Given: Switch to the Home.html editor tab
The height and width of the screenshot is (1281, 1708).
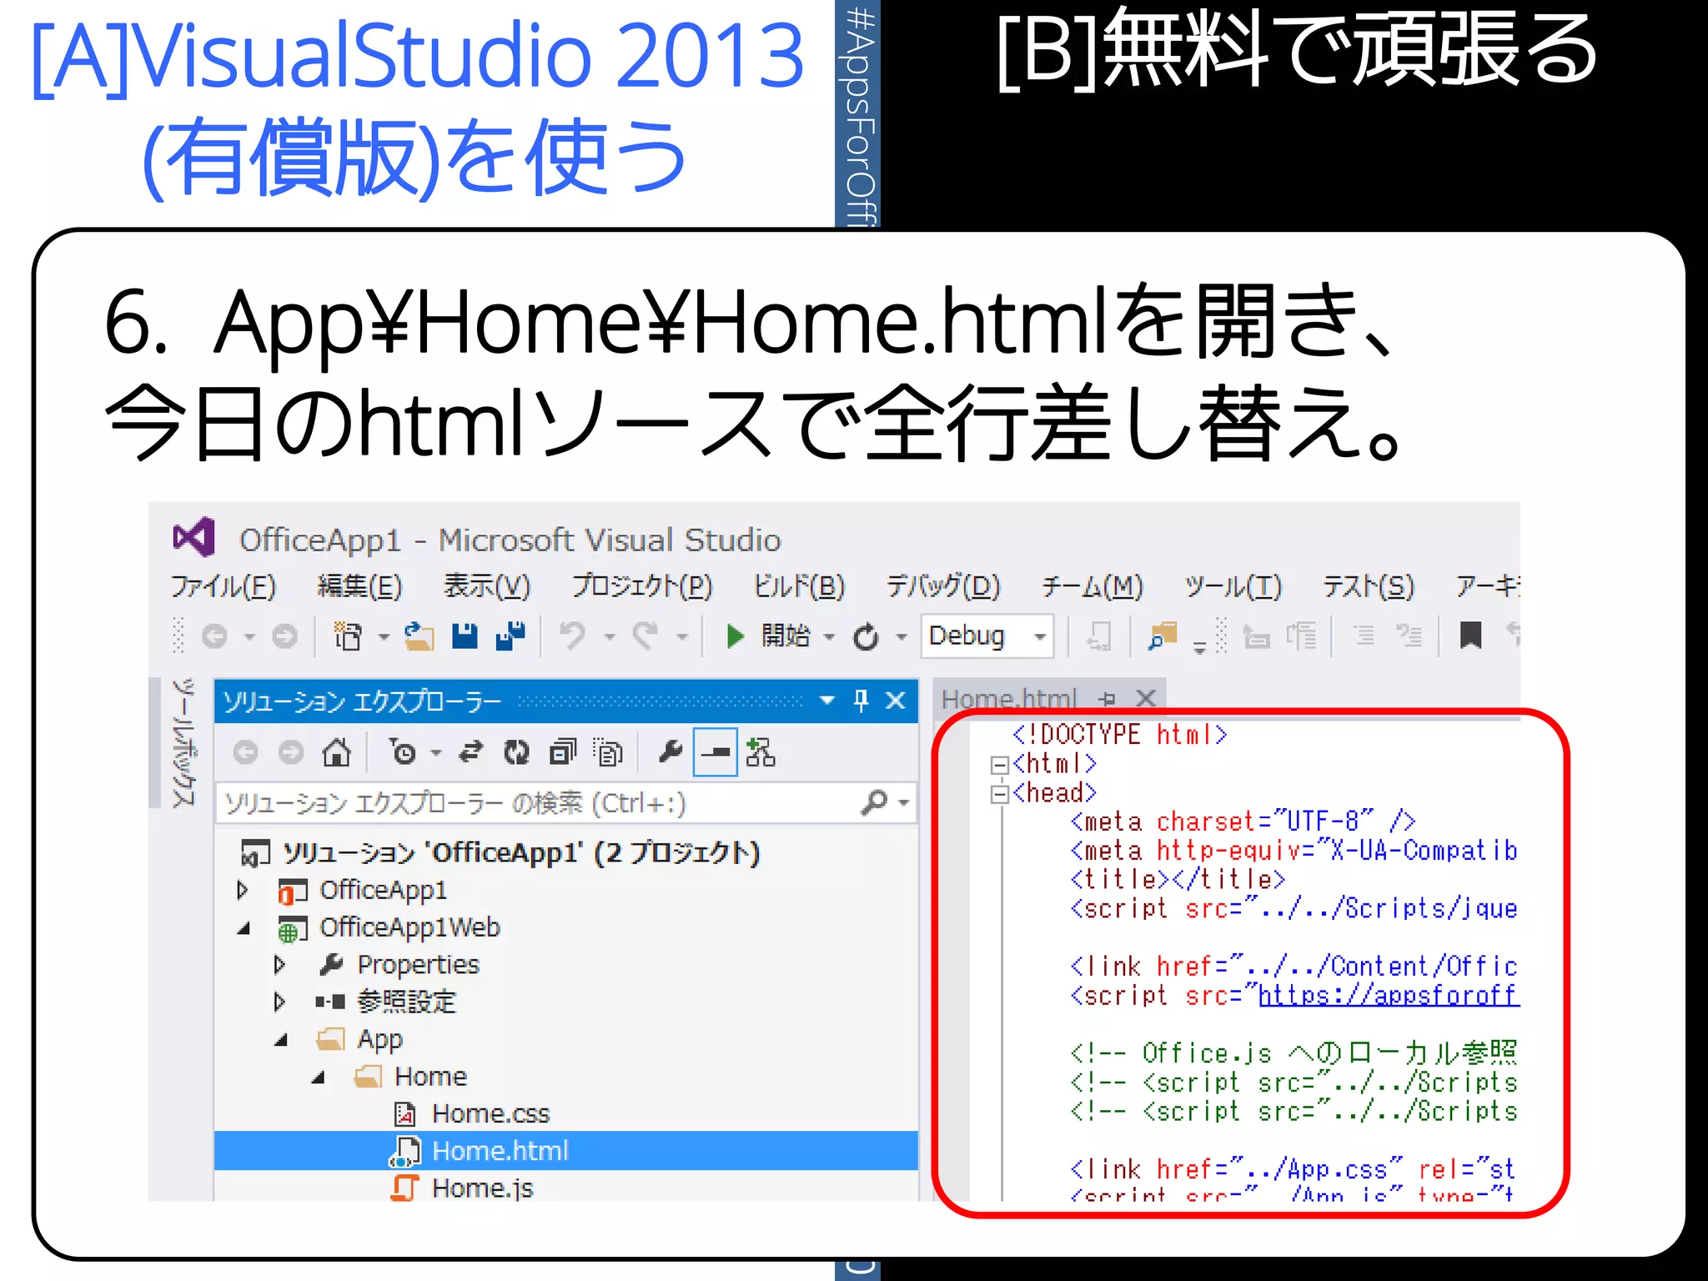Looking at the screenshot, I should click(1009, 699).
